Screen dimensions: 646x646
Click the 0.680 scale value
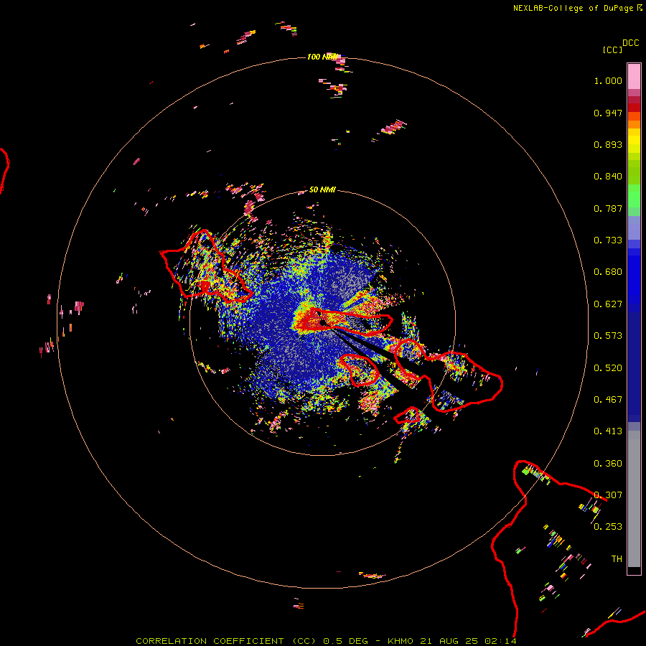[608, 272]
